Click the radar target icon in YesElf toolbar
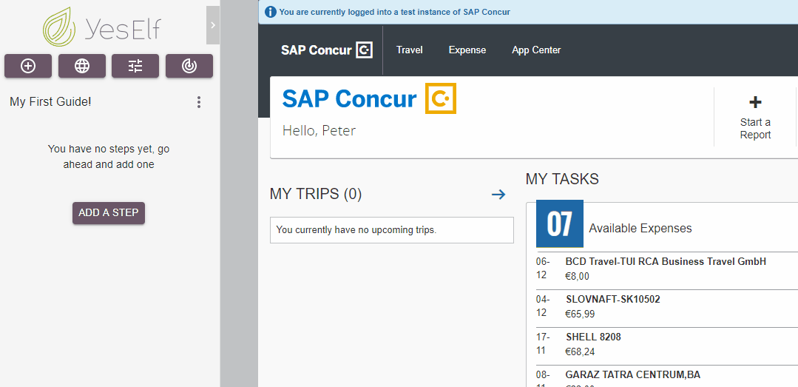The image size is (798, 387). pyautogui.click(x=189, y=66)
